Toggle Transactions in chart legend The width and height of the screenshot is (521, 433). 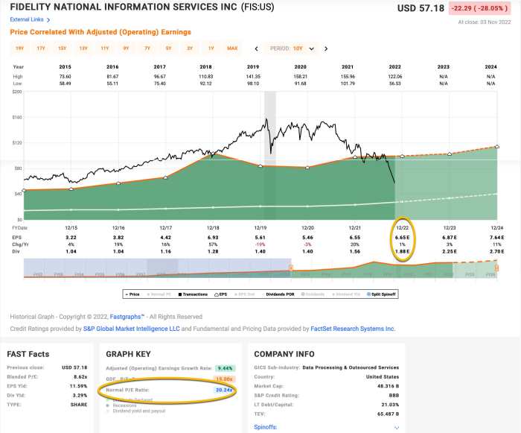193,294
